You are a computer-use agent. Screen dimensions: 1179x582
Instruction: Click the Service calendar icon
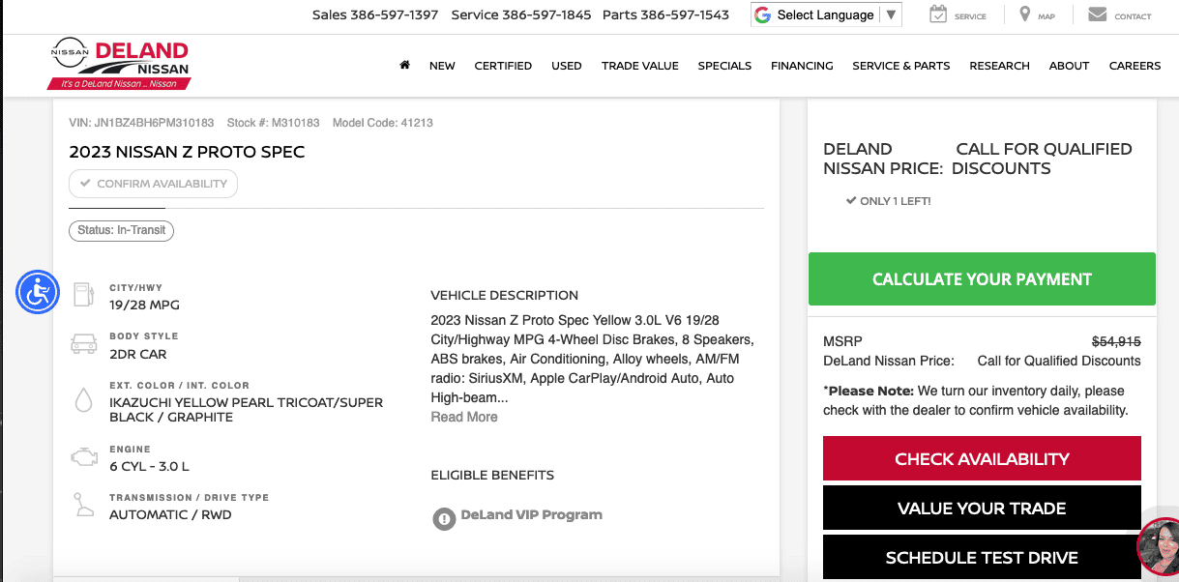(x=938, y=15)
